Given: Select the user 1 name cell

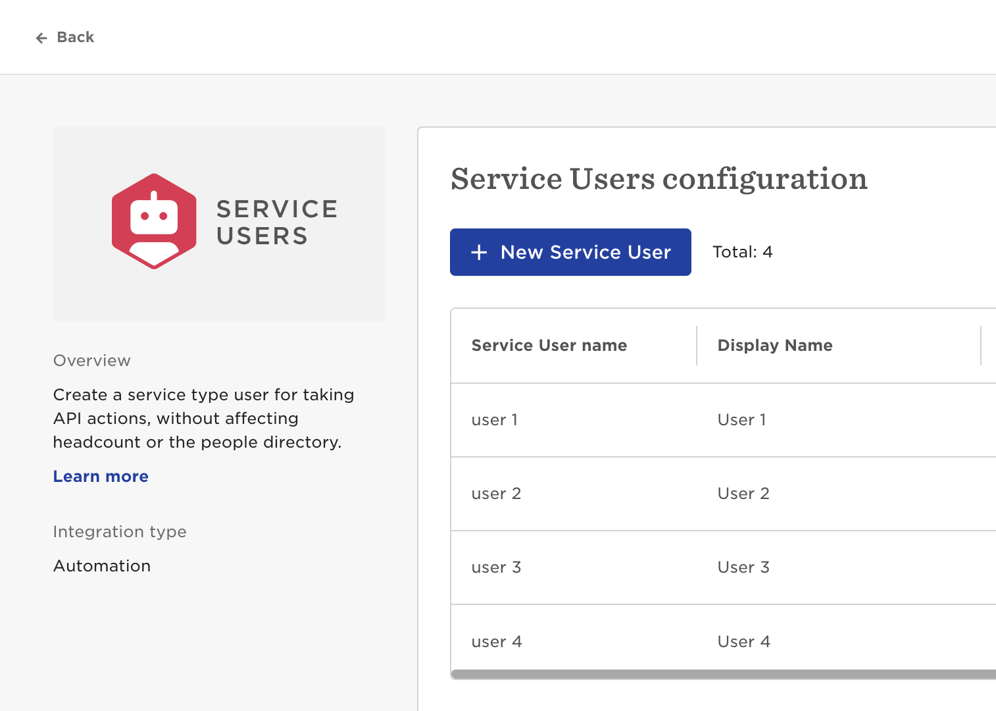Looking at the screenshot, I should tap(495, 420).
